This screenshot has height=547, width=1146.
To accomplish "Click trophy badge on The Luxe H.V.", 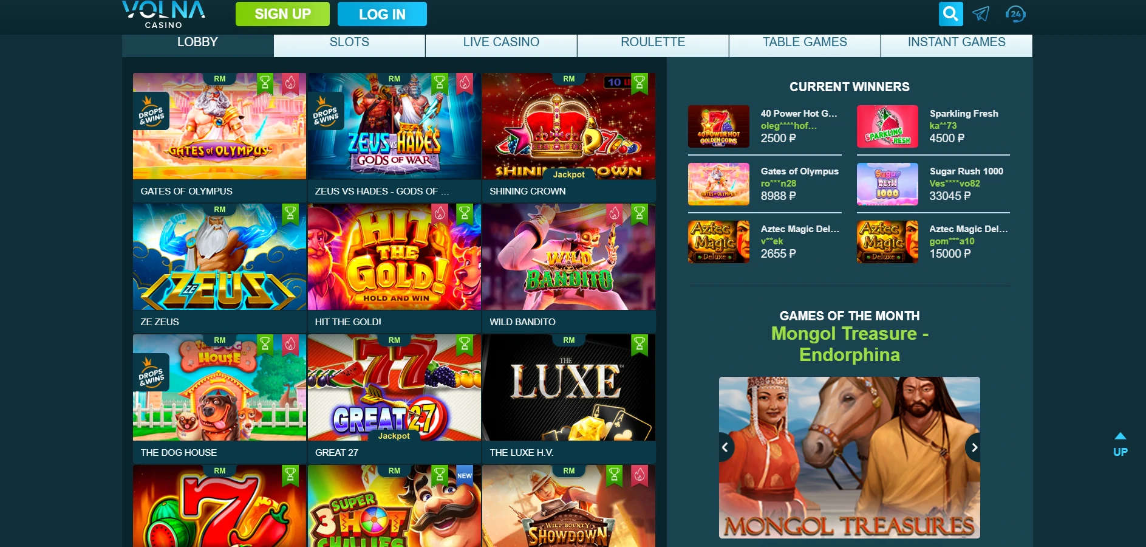I will 640,345.
